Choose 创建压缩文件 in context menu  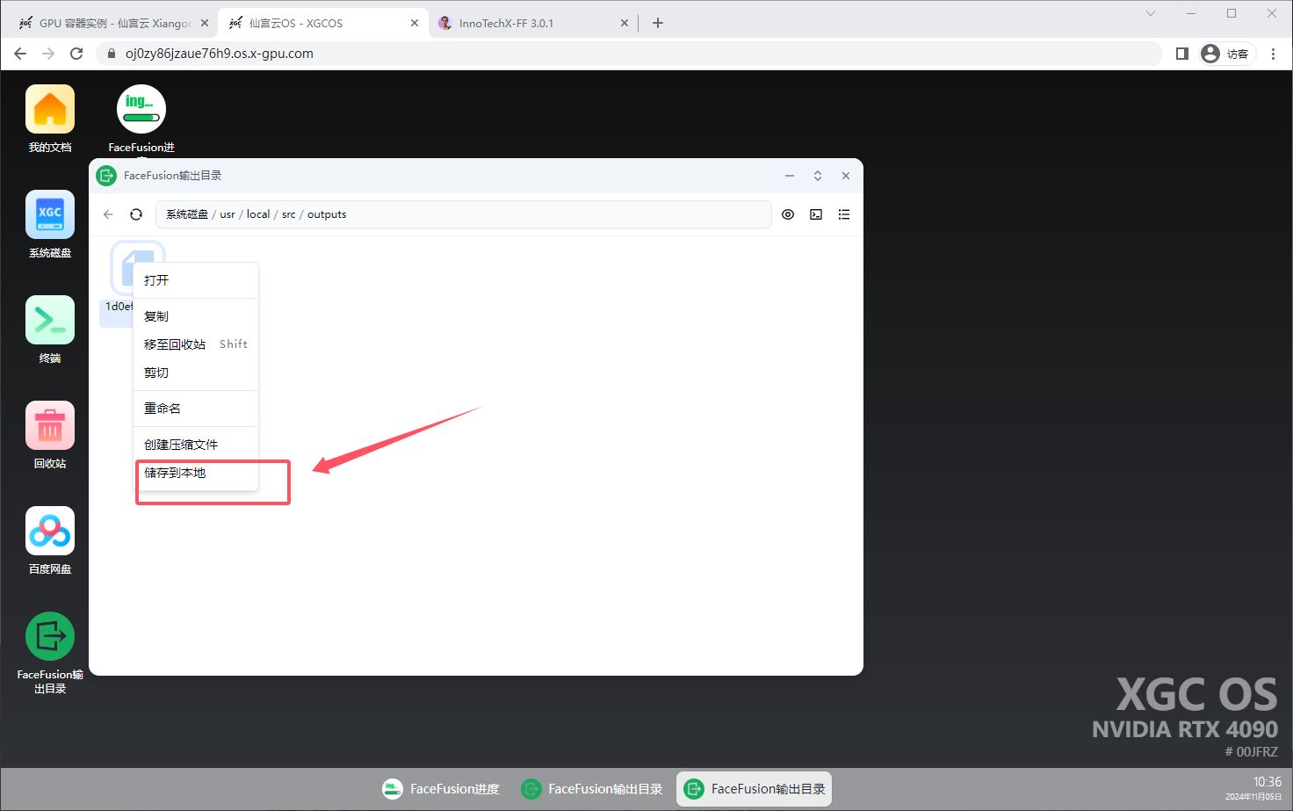click(196, 445)
